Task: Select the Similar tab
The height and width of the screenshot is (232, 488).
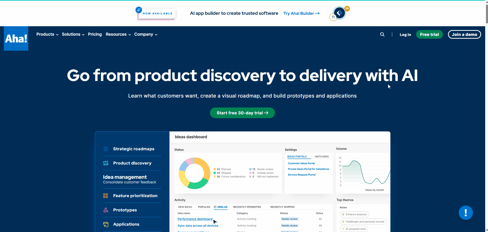Action: click(x=221, y=207)
